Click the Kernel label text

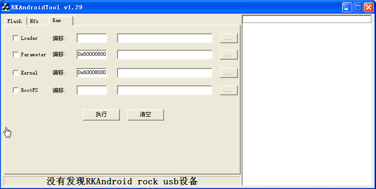click(x=29, y=73)
